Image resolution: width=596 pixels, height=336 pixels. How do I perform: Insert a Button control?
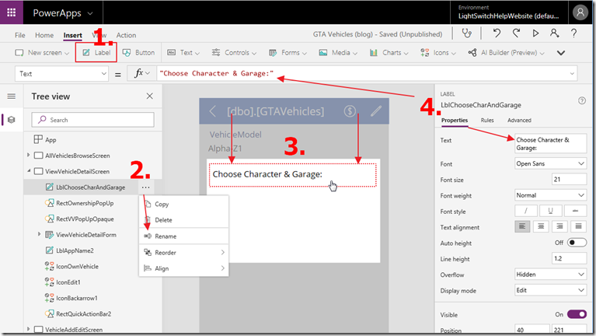click(x=139, y=53)
